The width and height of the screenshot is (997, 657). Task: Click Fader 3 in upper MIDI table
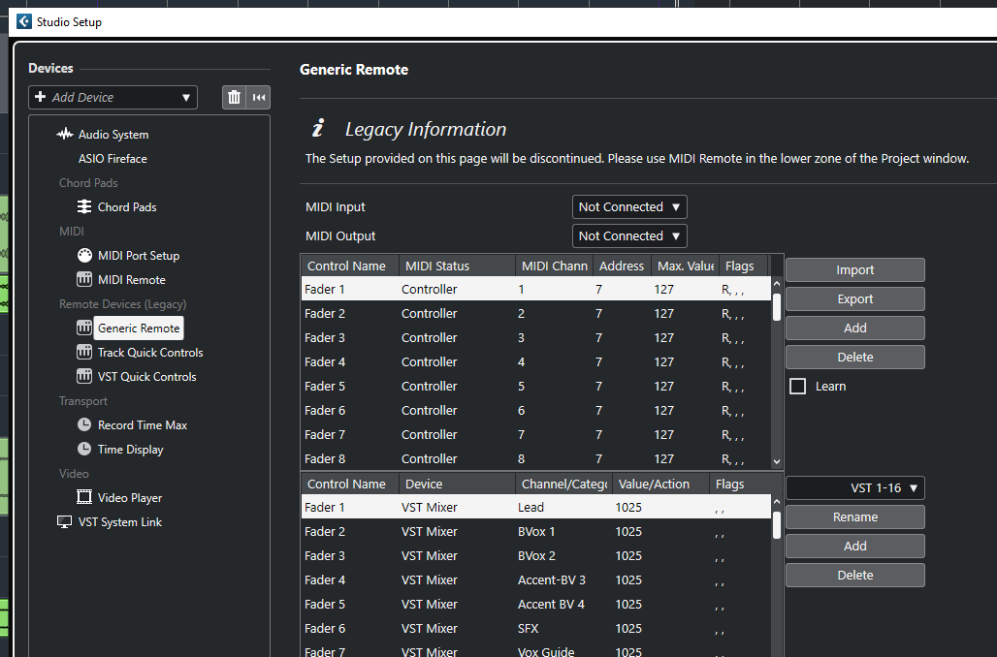pos(325,337)
